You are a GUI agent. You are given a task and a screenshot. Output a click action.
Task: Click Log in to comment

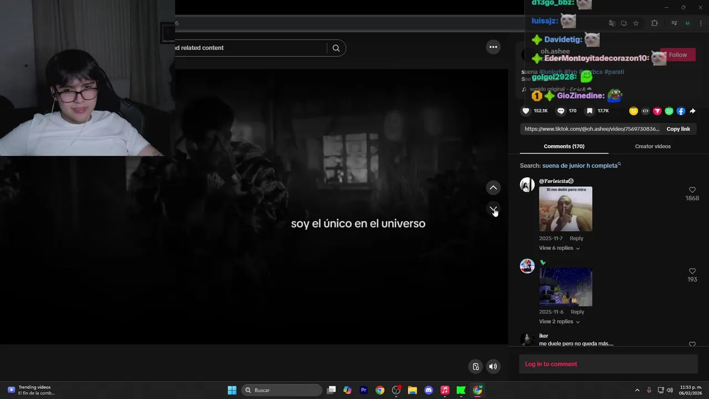(x=551, y=364)
